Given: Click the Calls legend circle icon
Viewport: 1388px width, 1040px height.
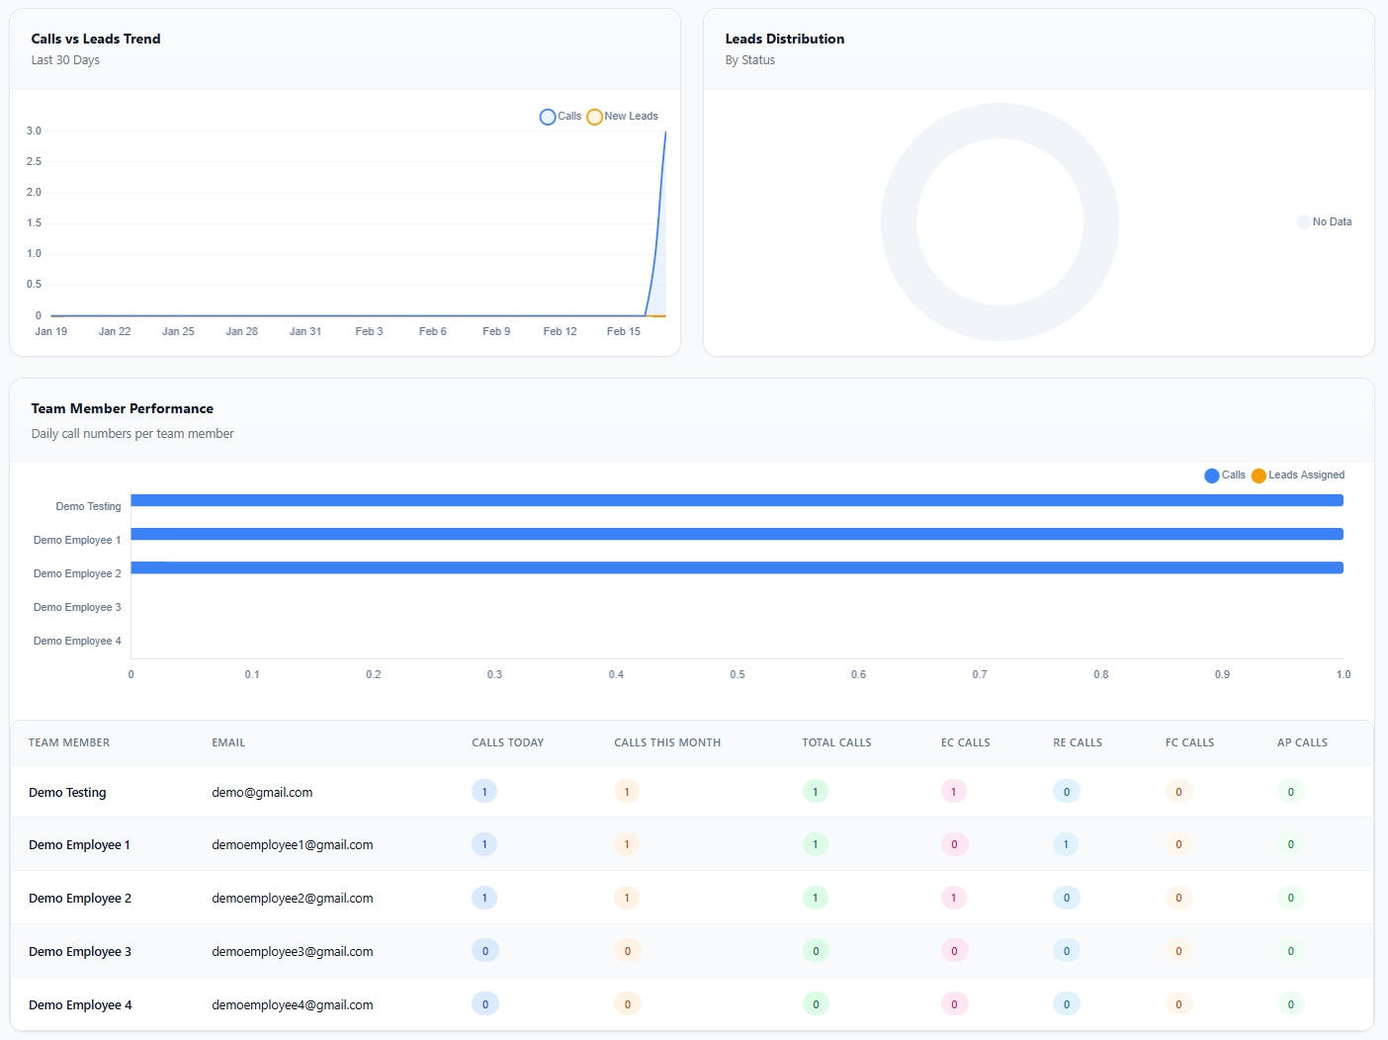Looking at the screenshot, I should (x=548, y=117).
